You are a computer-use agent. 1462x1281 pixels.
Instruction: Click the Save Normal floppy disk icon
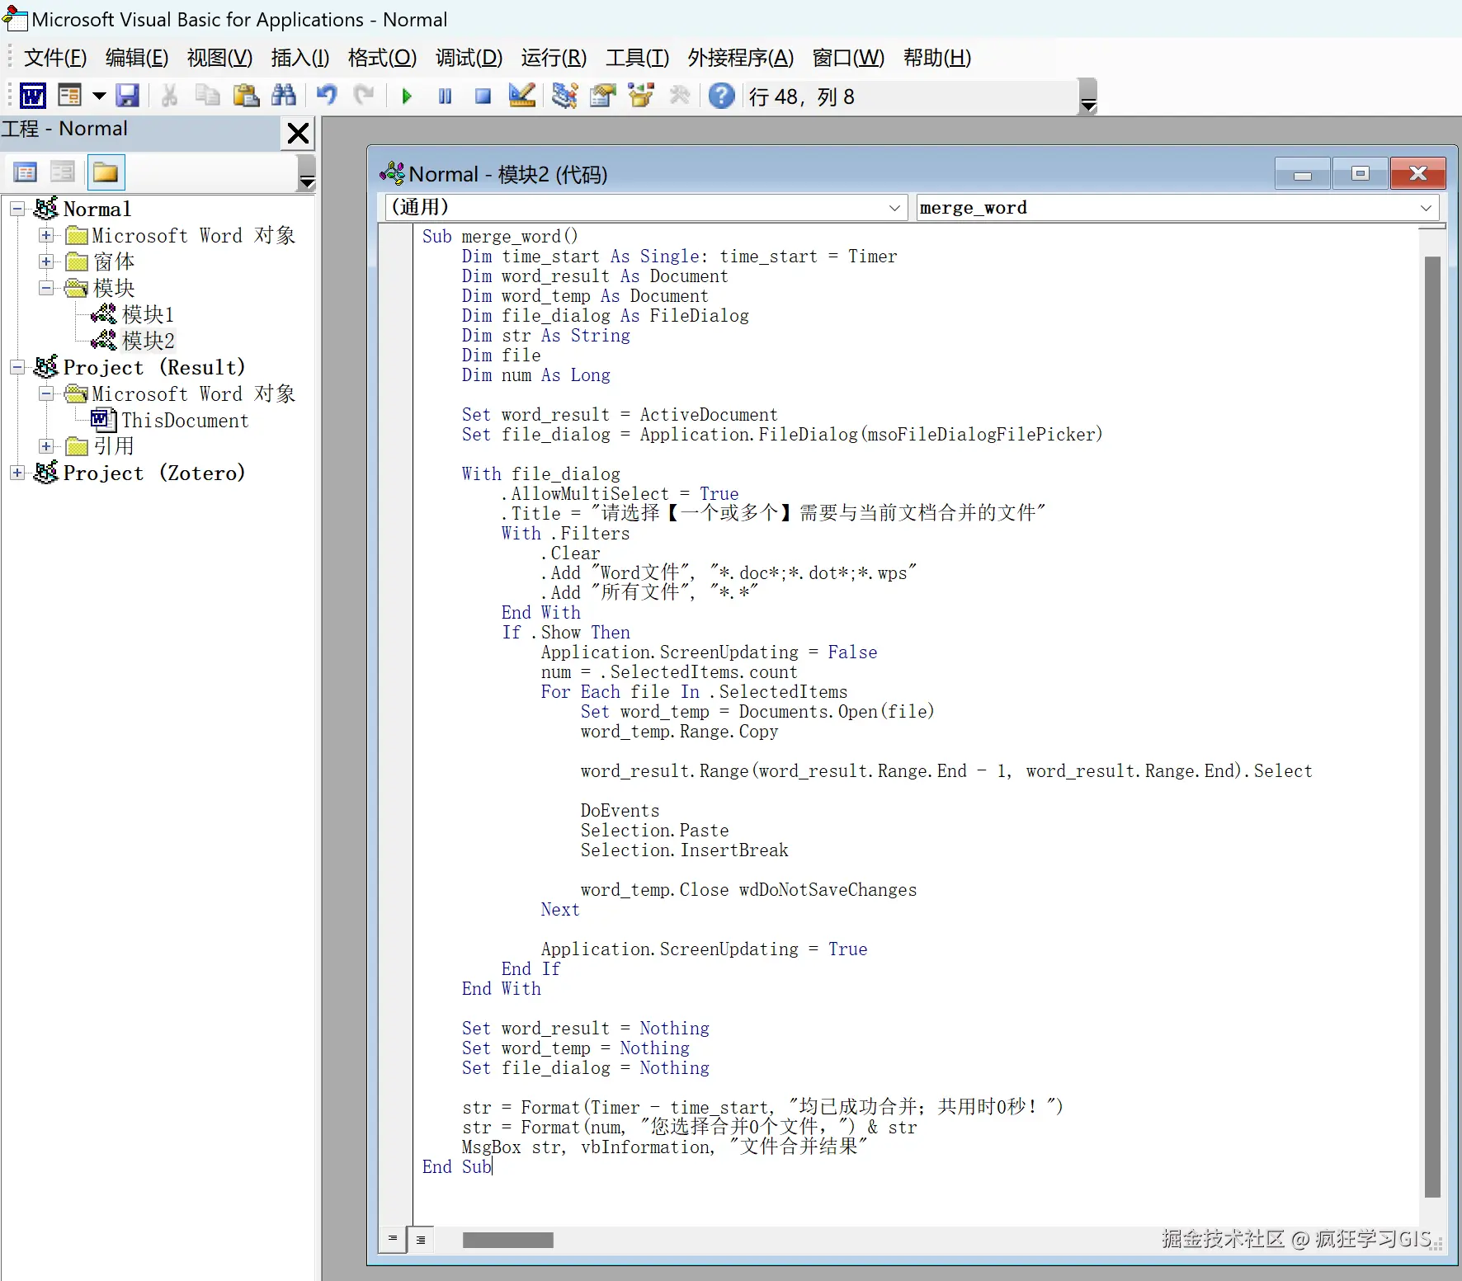tap(127, 96)
